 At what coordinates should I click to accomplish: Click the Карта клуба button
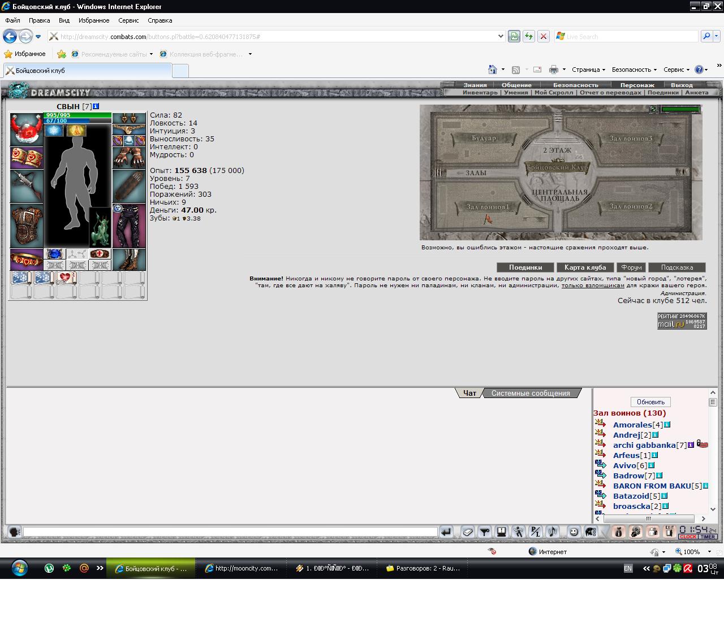(585, 267)
